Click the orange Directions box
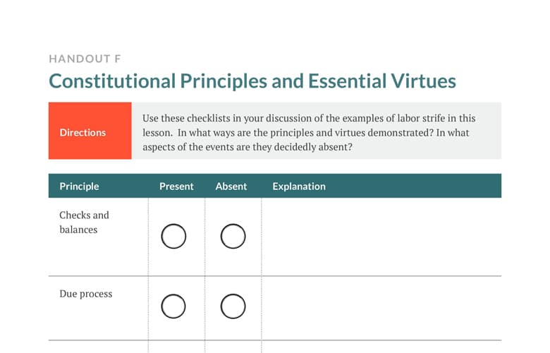 click(x=90, y=131)
